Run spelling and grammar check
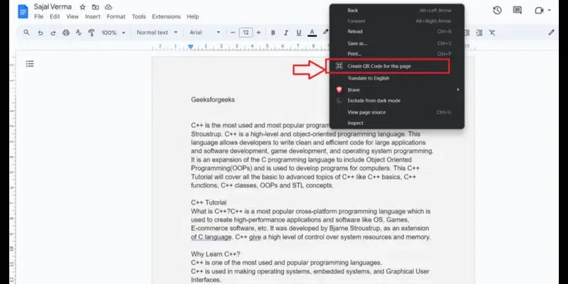This screenshot has height=284, width=568. (x=79, y=33)
